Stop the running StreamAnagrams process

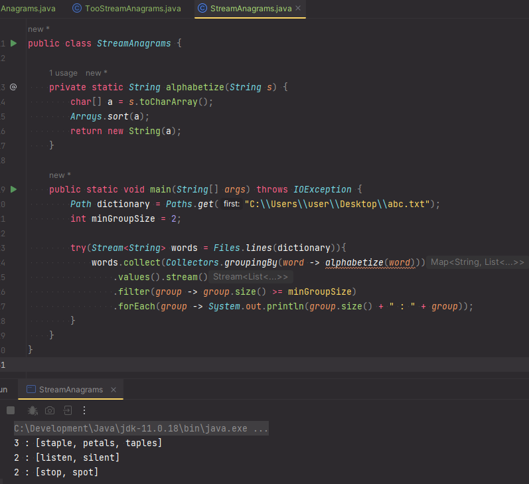coord(11,410)
